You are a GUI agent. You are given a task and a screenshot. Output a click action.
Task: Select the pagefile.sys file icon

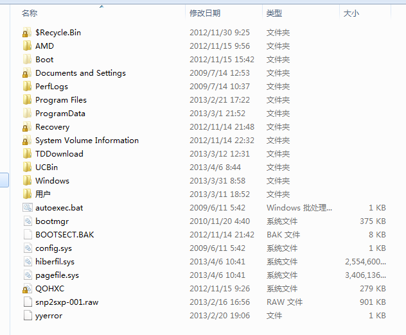pyautogui.click(x=28, y=275)
